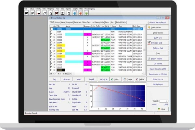The width and height of the screenshot is (195, 130).
Task: Click the question mark locator button
Action: coord(58,74)
